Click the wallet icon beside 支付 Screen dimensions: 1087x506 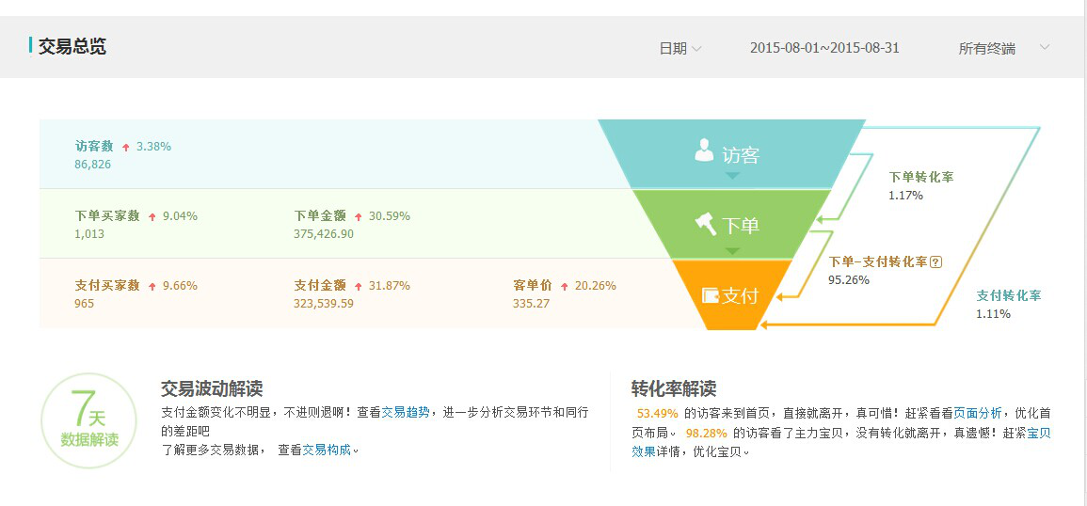point(711,295)
